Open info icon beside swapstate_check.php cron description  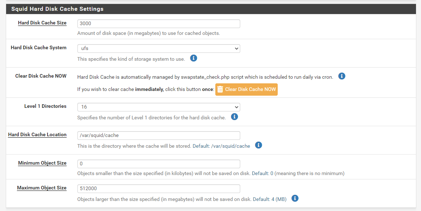tap(342, 76)
